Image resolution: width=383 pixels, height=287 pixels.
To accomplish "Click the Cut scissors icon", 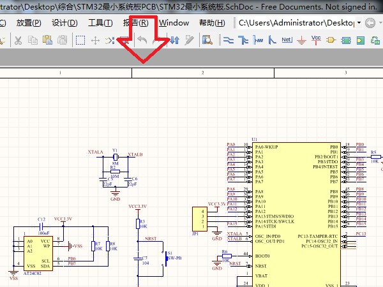I will click(x=18, y=40).
